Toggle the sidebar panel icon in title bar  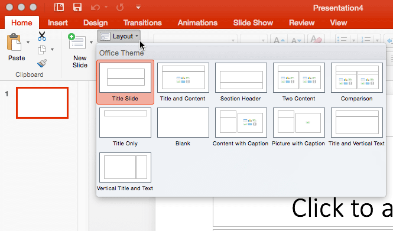(x=59, y=7)
